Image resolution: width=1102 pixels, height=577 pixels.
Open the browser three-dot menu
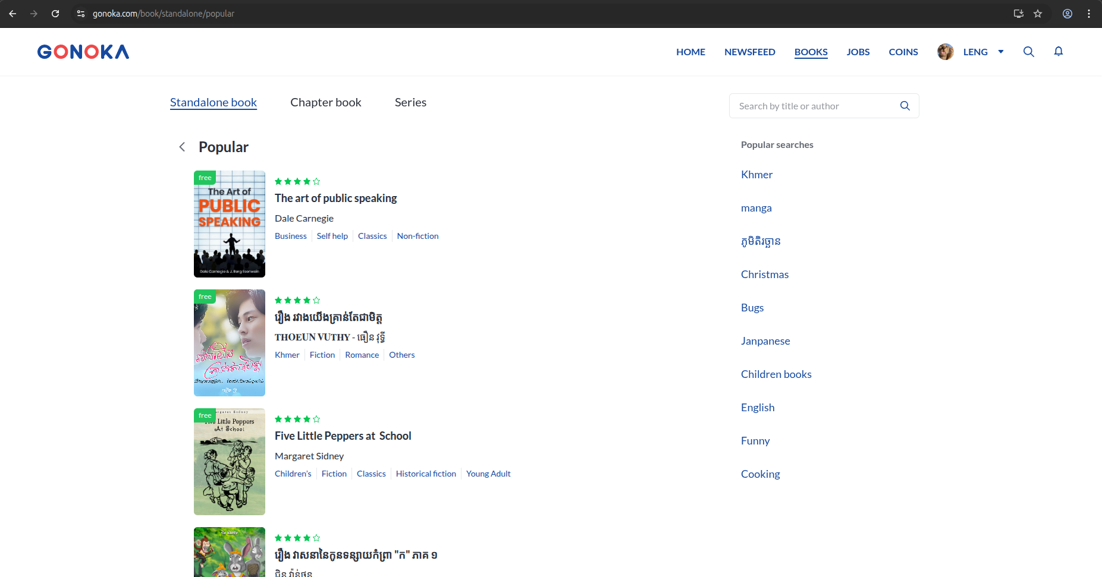(x=1089, y=14)
